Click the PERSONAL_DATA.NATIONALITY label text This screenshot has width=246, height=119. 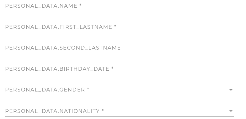click(52, 111)
